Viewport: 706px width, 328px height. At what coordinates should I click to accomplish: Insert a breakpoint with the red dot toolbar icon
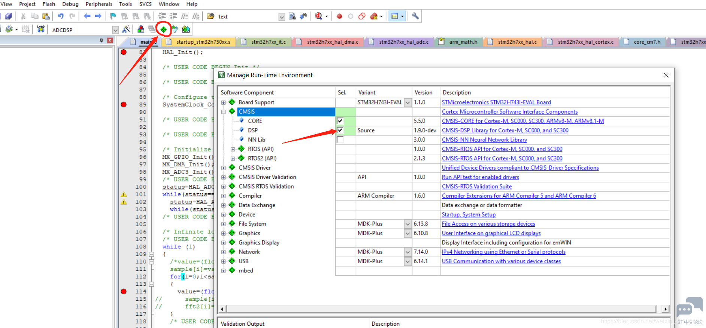[339, 16]
